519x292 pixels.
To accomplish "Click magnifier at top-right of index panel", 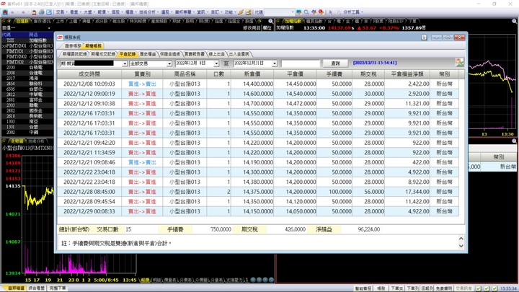I will tap(515, 21).
